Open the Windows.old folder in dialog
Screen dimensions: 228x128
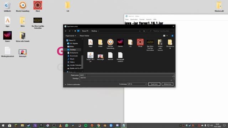pyautogui.click(x=170, y=44)
